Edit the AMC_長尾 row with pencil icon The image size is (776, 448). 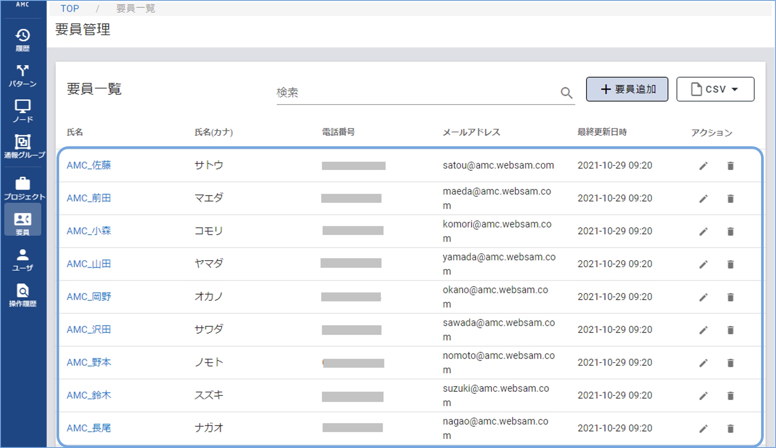pyautogui.click(x=703, y=428)
